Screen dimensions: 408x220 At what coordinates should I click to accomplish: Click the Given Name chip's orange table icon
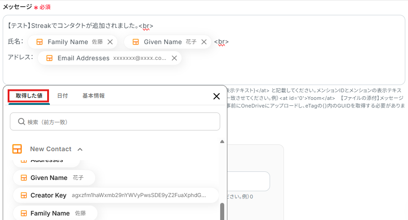[x=136, y=42]
